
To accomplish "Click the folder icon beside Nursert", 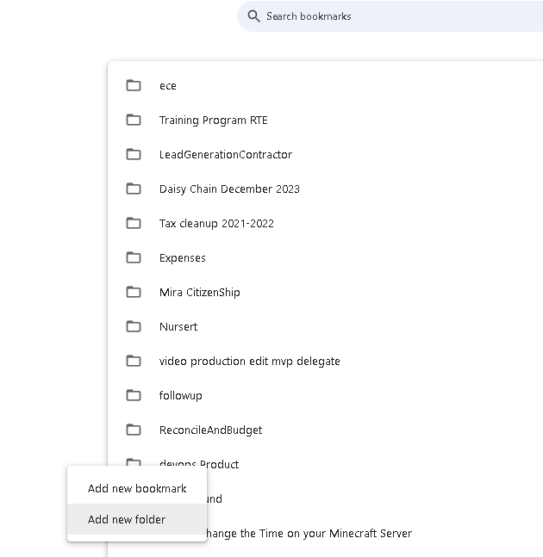I will click(x=134, y=326).
